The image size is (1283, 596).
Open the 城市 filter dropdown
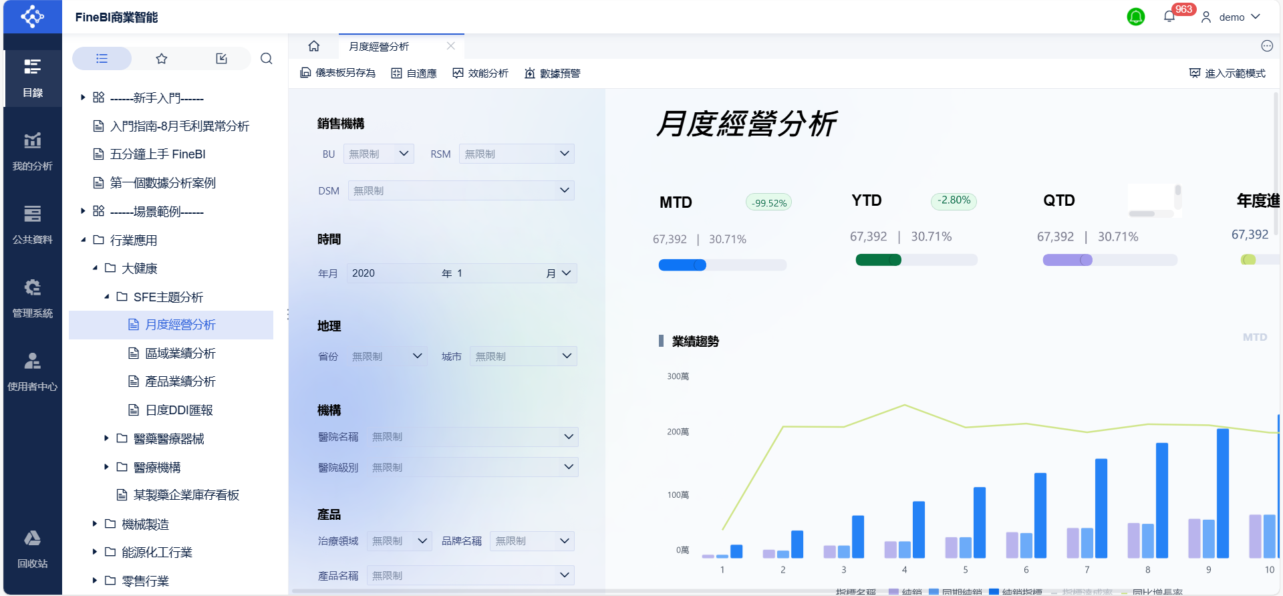click(x=523, y=356)
